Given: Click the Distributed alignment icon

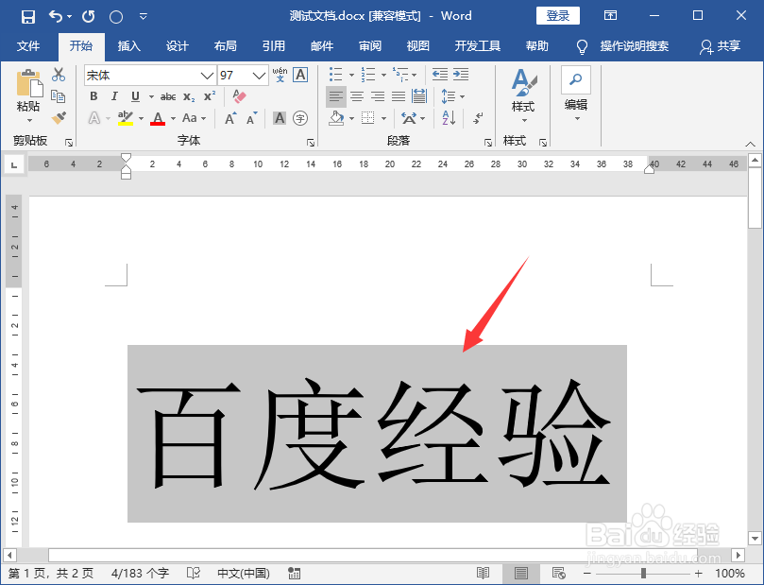Looking at the screenshot, I should click(x=419, y=96).
